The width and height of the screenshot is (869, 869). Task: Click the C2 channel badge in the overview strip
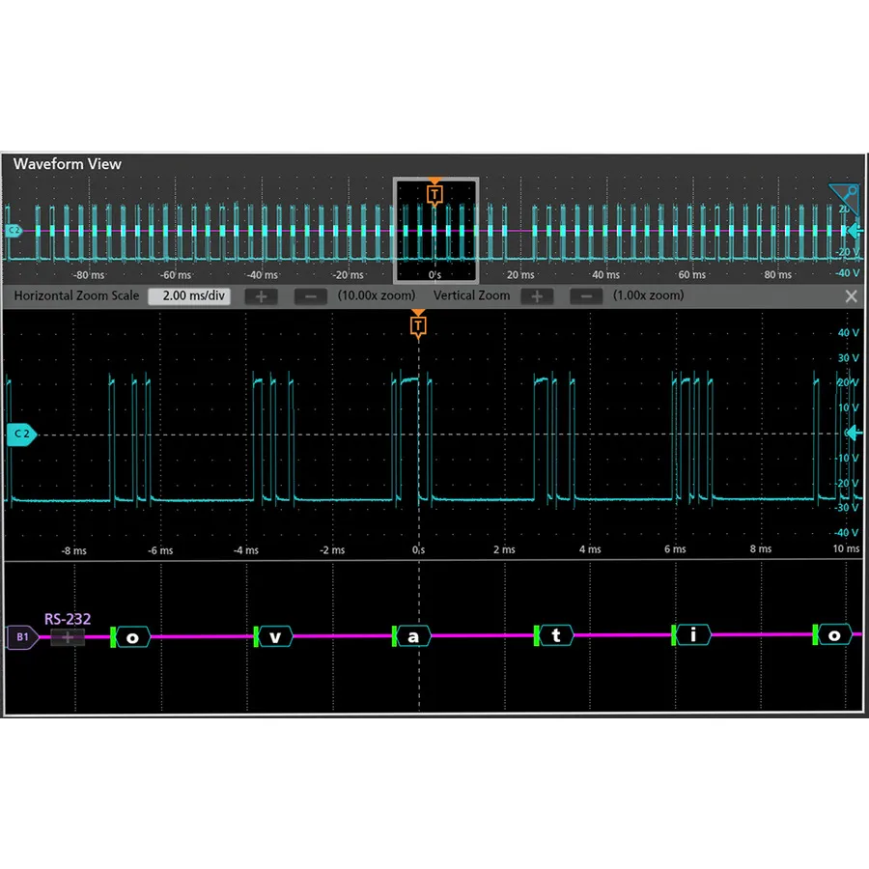tap(12, 231)
